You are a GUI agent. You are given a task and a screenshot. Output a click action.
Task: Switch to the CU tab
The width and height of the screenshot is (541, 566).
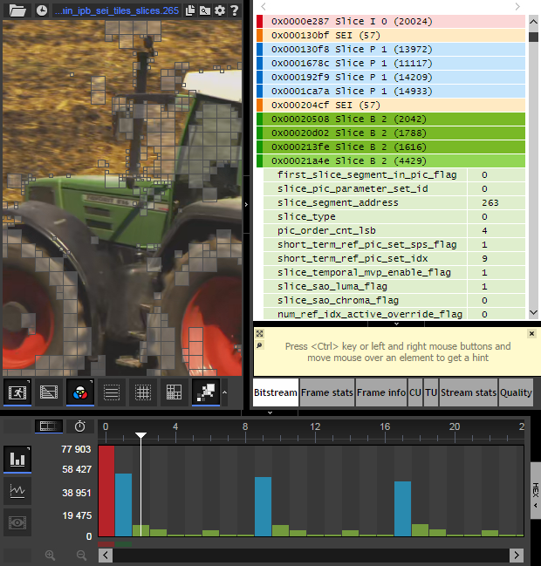coord(415,392)
